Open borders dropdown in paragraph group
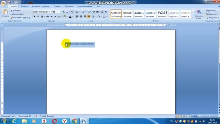This screenshot has height=124, width=220. tap(106, 17)
